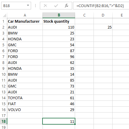Select row 10 header
Image resolution: width=129 pixels, height=129 pixels.
[x=4, y=74]
